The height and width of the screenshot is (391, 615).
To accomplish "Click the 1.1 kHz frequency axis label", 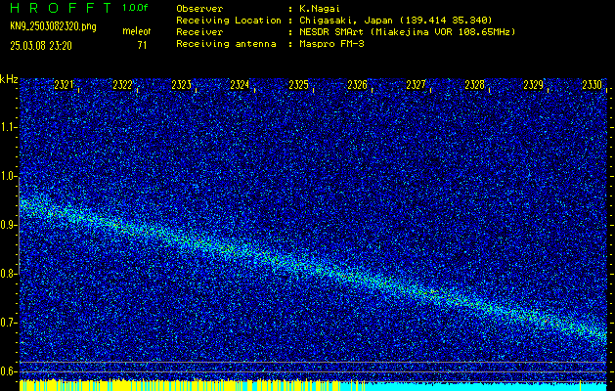I will [8, 127].
